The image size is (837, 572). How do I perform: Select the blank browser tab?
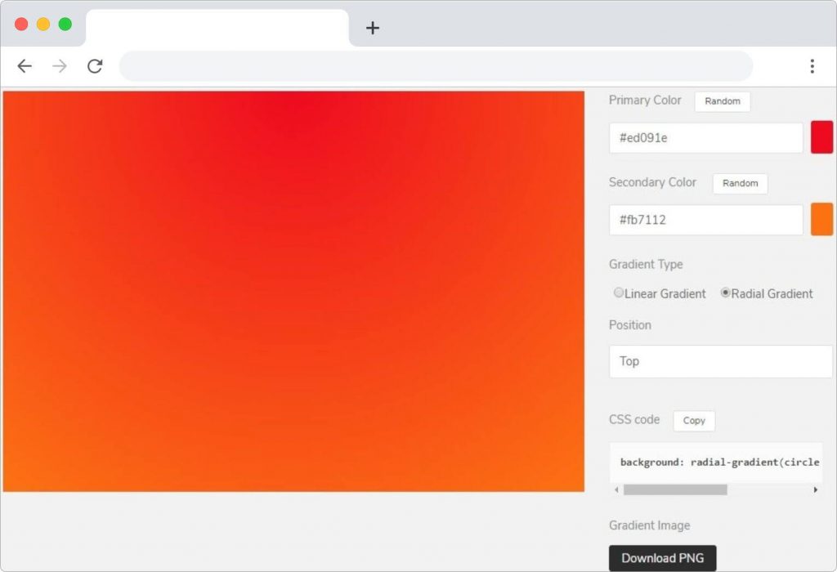217,28
